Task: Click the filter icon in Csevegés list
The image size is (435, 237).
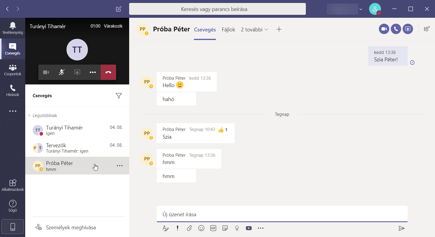Action: (x=119, y=96)
